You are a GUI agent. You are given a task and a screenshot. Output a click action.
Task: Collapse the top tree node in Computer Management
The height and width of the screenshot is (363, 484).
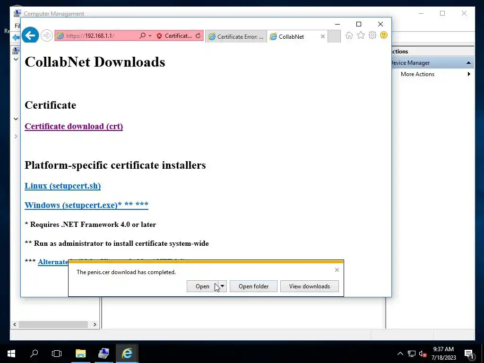(16, 59)
